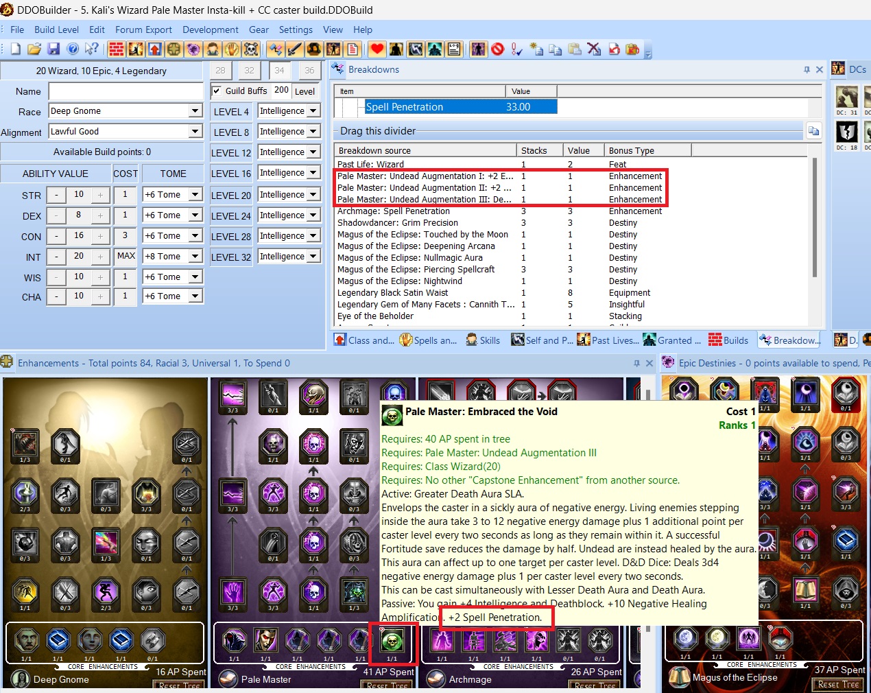This screenshot has width=871, height=693.
Task: Open the LEVEL 32 ability dropdown
Action: click(313, 257)
